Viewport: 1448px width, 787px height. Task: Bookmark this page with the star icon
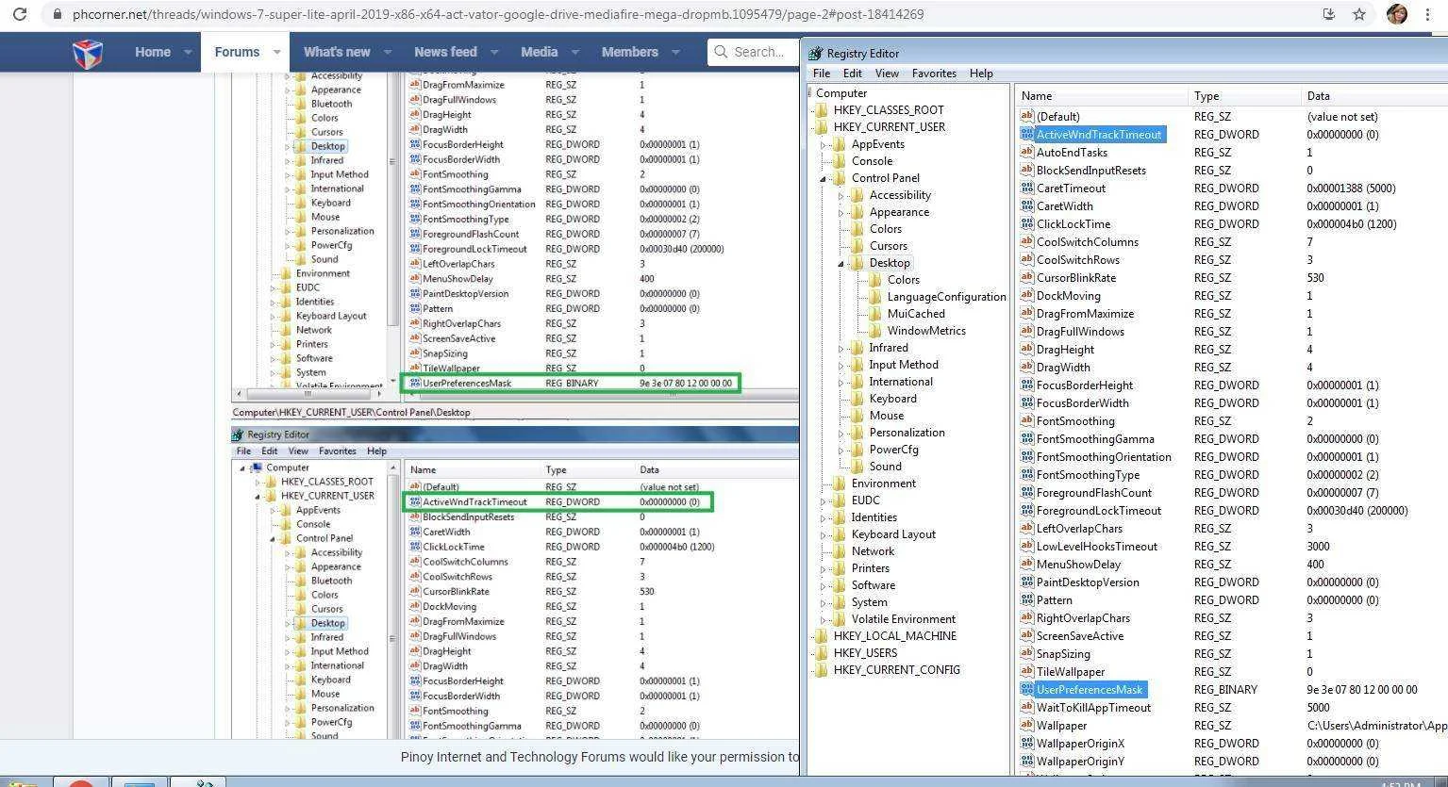(x=1359, y=14)
